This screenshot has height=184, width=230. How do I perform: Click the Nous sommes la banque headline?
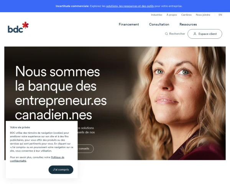tap(61, 93)
